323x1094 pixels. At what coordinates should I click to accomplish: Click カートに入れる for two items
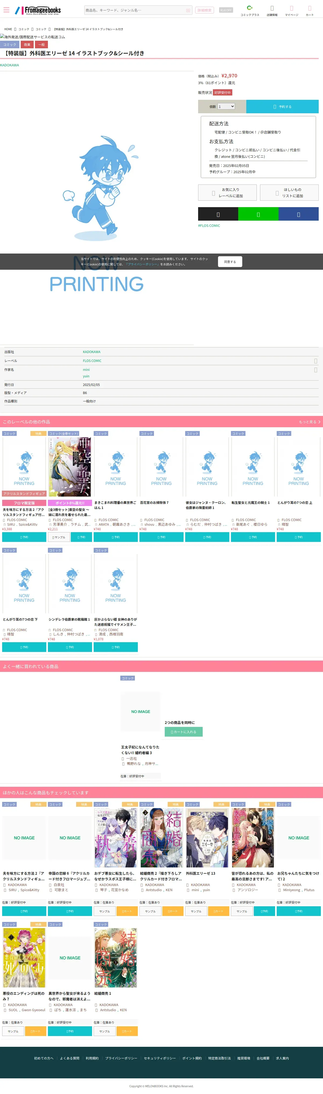pos(184,732)
